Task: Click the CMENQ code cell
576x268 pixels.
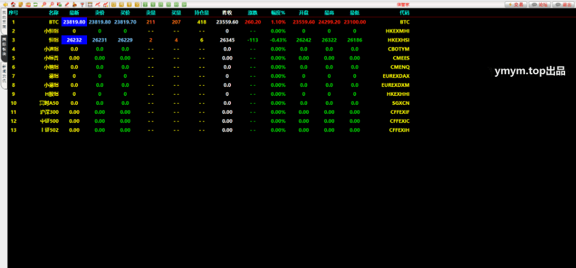Action: pyautogui.click(x=400, y=67)
